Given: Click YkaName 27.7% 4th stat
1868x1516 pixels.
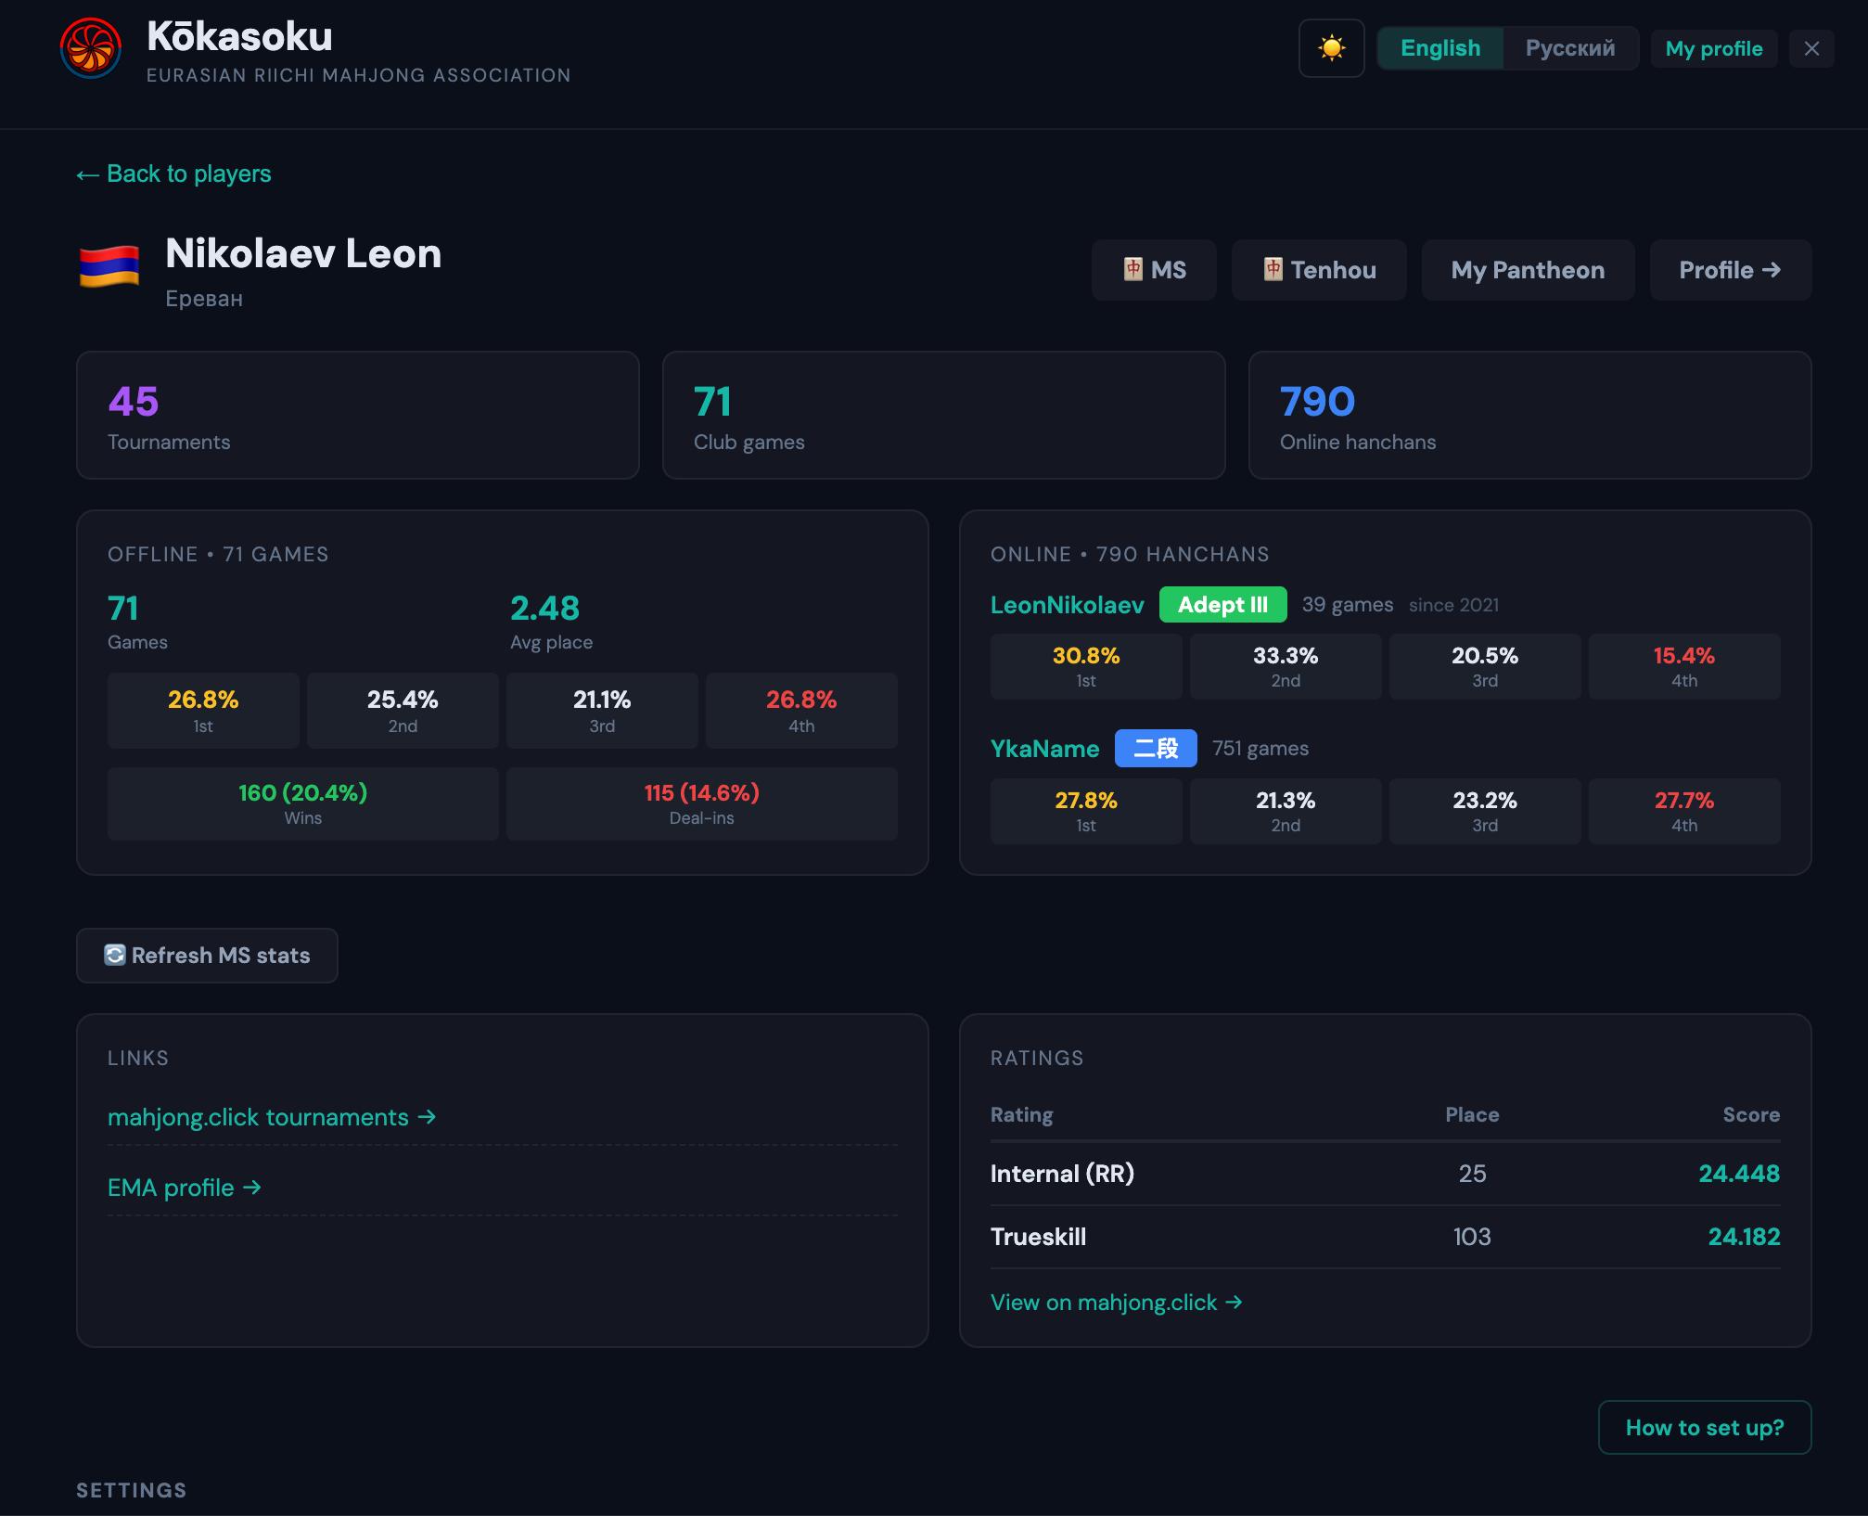Looking at the screenshot, I should click(1684, 811).
